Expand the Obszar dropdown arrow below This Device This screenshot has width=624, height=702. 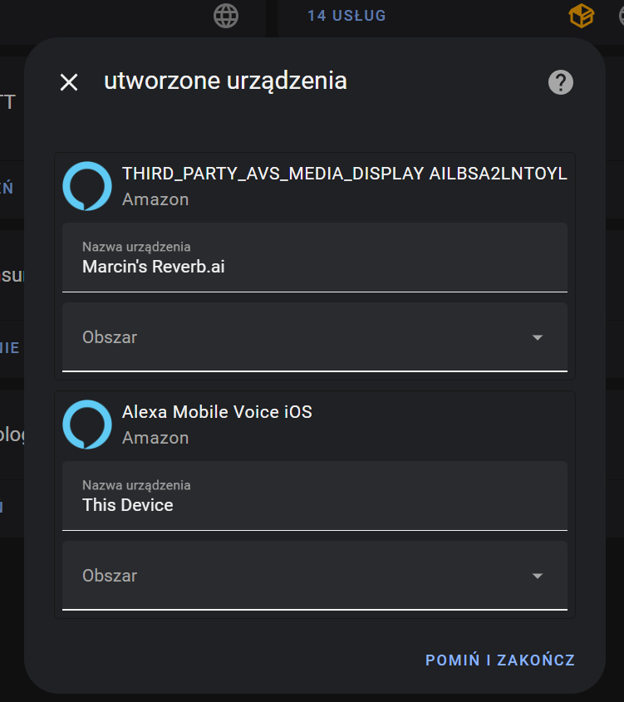(x=538, y=576)
